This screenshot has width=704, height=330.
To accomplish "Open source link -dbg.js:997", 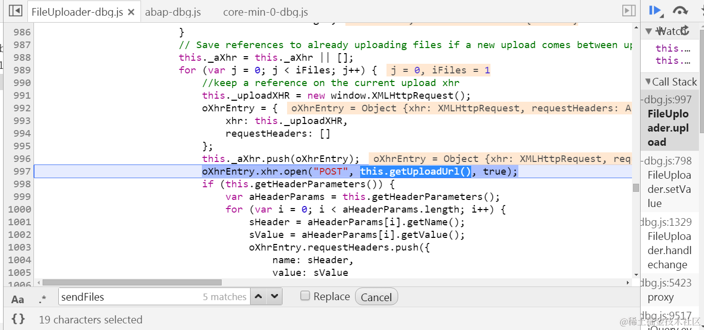I will coord(666,100).
